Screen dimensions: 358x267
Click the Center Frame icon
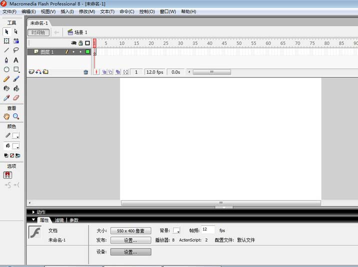(x=96, y=72)
